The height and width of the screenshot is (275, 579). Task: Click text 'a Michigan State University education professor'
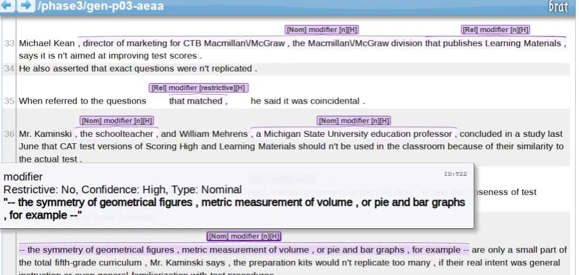pyautogui.click(x=354, y=134)
